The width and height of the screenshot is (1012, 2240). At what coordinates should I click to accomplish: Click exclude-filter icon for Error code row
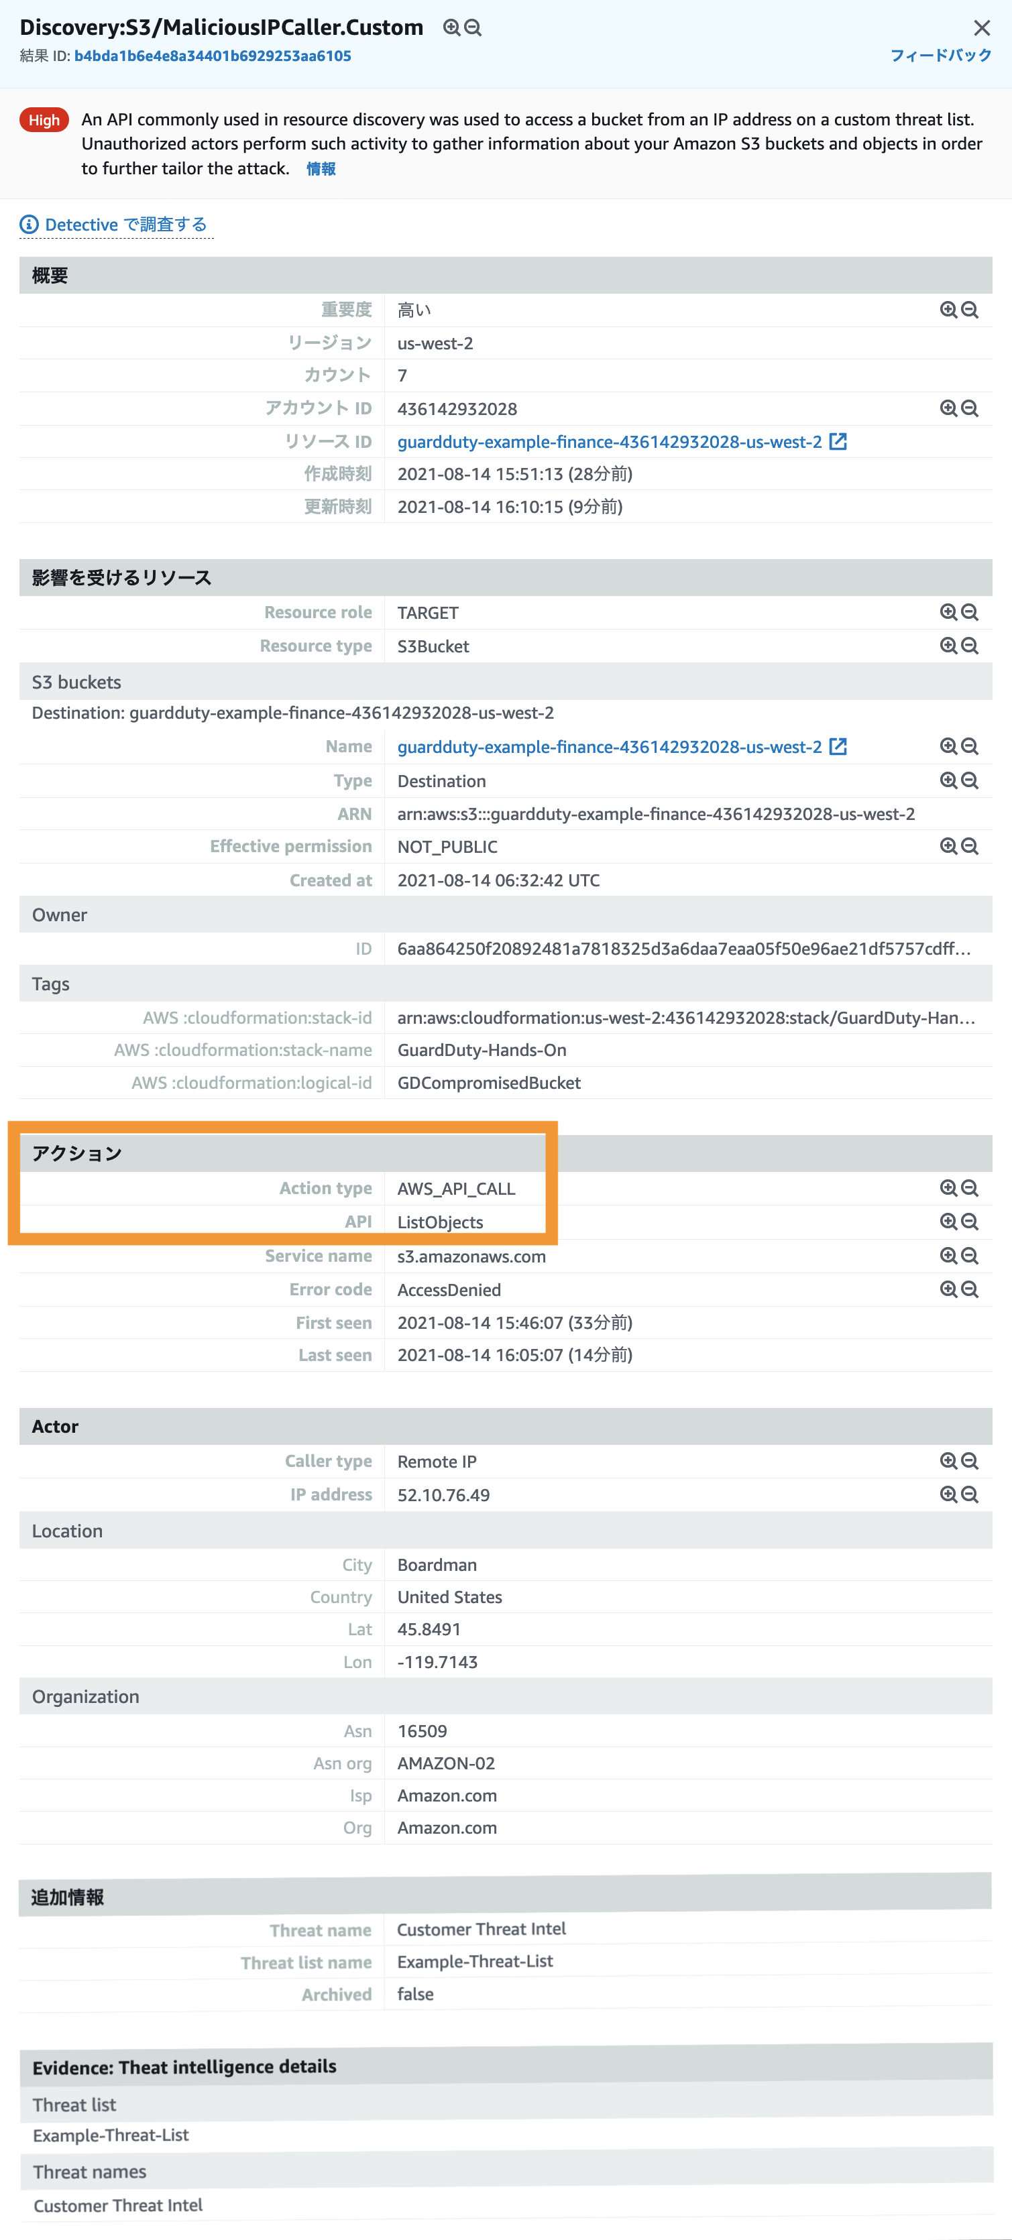pyautogui.click(x=970, y=1289)
